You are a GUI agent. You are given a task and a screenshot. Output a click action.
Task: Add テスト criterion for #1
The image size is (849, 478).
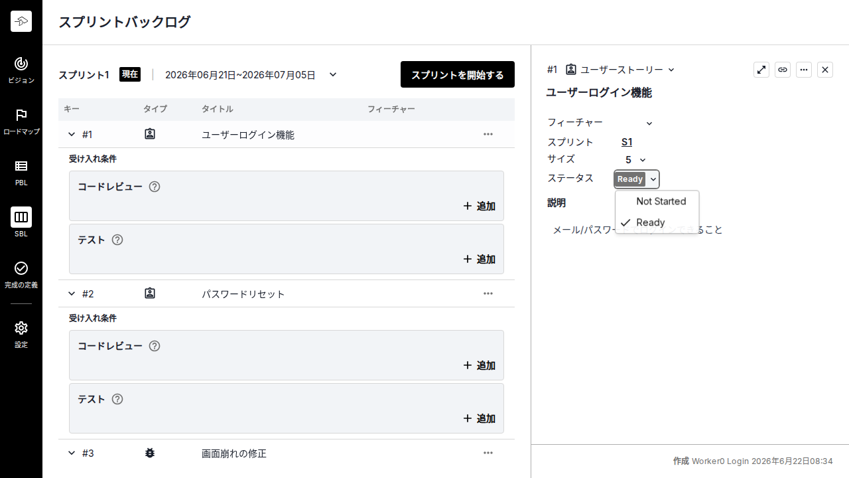(x=480, y=260)
